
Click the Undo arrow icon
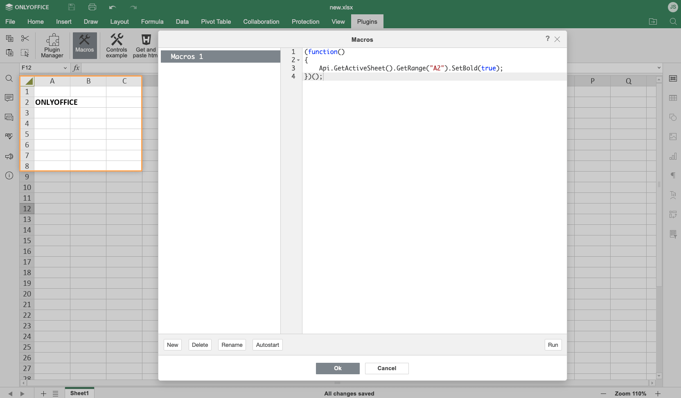pyautogui.click(x=113, y=7)
